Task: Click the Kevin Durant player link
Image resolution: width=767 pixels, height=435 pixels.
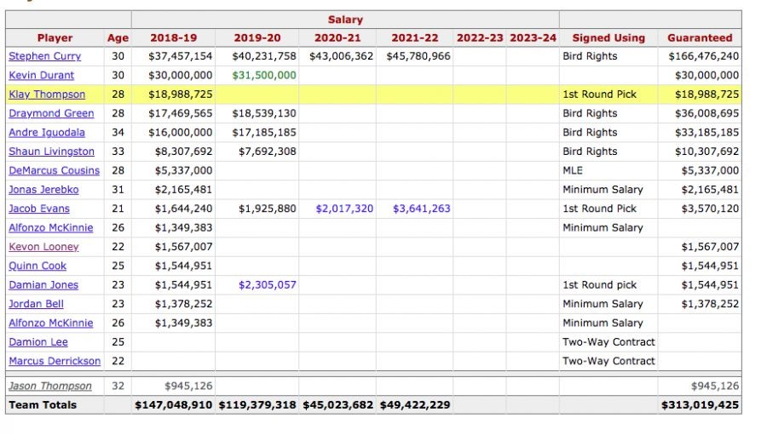Action: (x=41, y=75)
